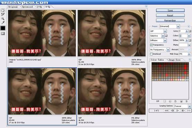
Task: Open Color Table palette flyout menu
Action: point(190,60)
